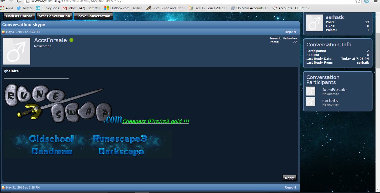Open the SurveyBods bookmark

click(x=48, y=8)
